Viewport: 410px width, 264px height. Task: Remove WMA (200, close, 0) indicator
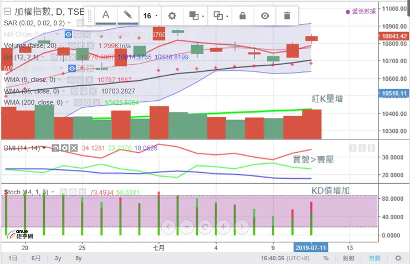coord(96,102)
